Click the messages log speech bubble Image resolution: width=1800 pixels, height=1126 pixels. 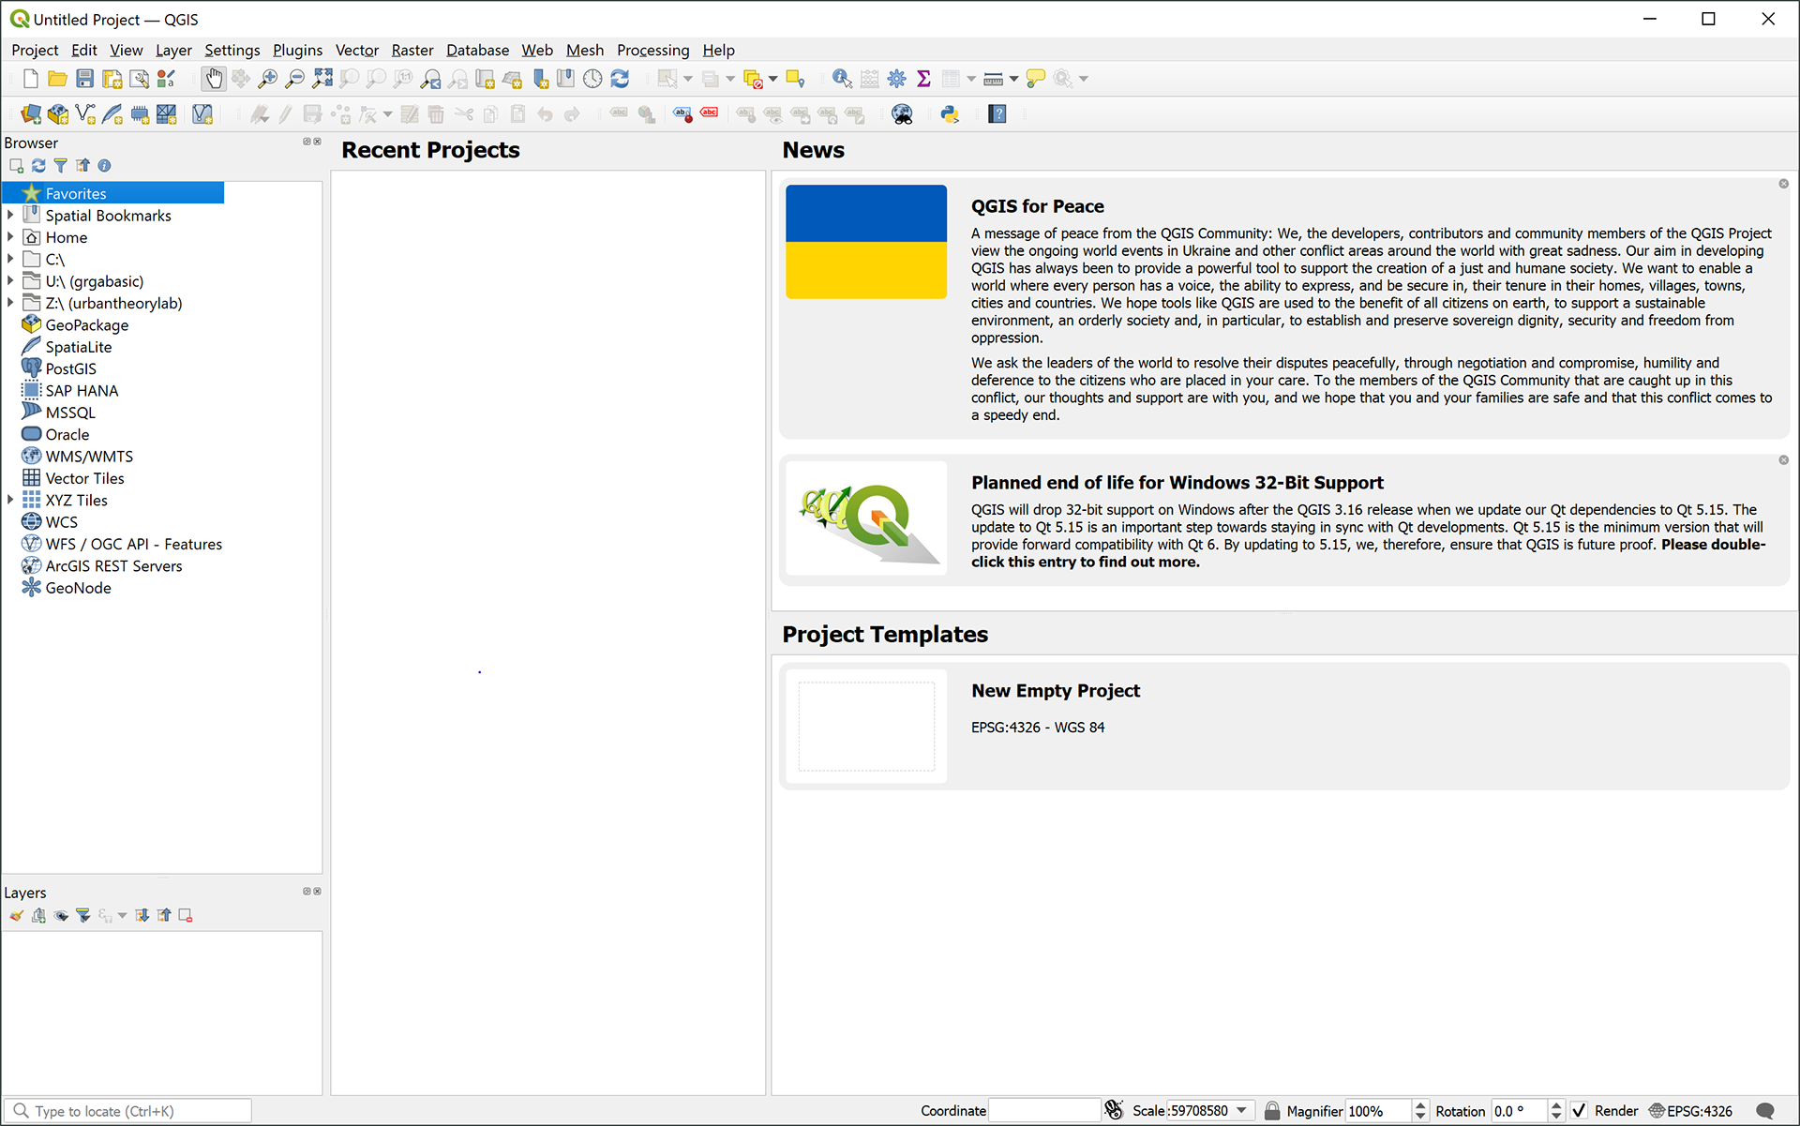pyautogui.click(x=1764, y=1111)
